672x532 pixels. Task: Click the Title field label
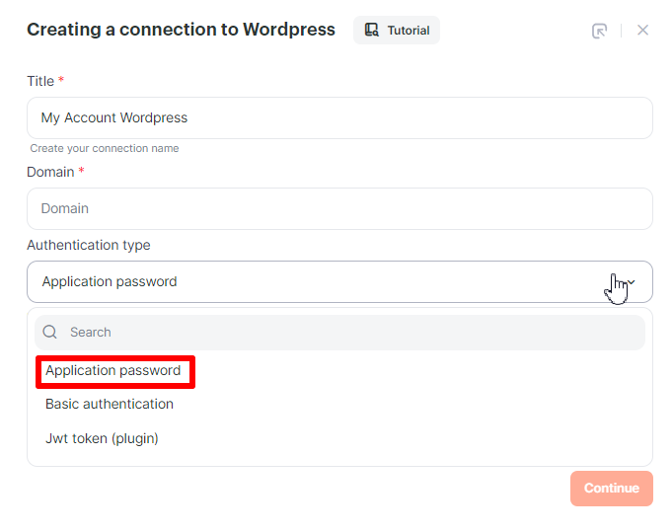(40, 81)
